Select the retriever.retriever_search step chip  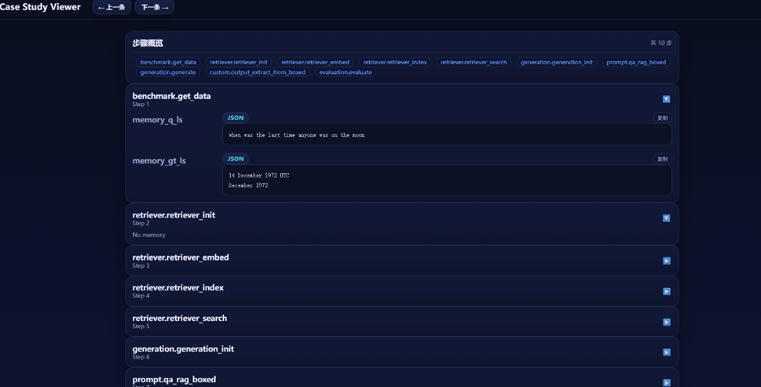[474, 62]
